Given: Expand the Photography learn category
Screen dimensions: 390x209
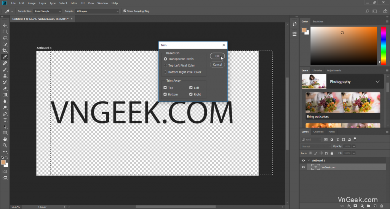Looking at the screenshot, I should coord(377,82).
